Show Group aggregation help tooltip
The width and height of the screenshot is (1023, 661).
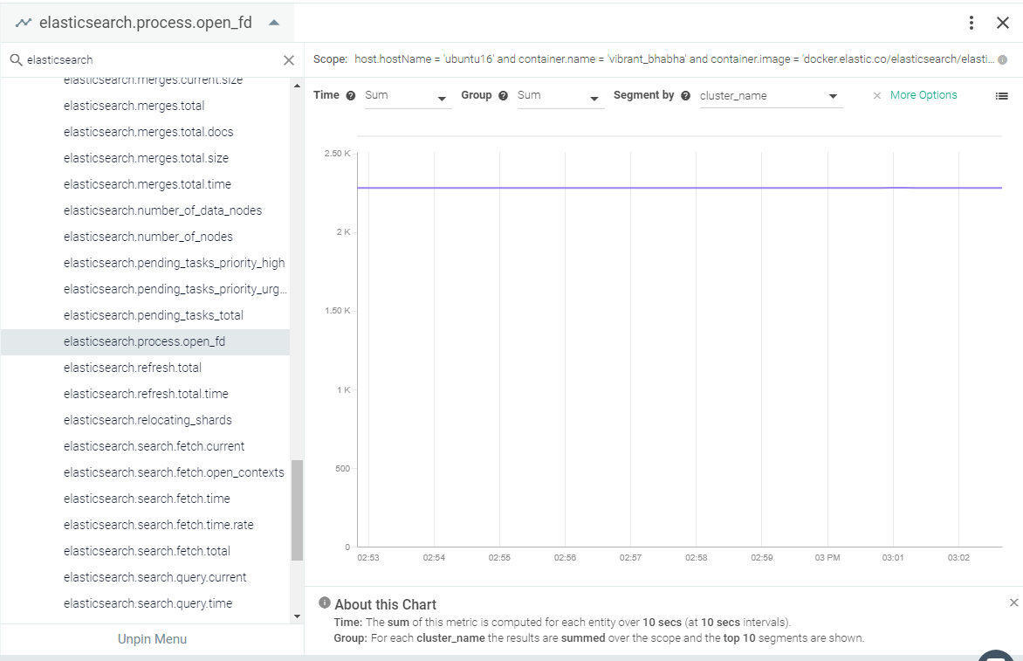point(503,96)
